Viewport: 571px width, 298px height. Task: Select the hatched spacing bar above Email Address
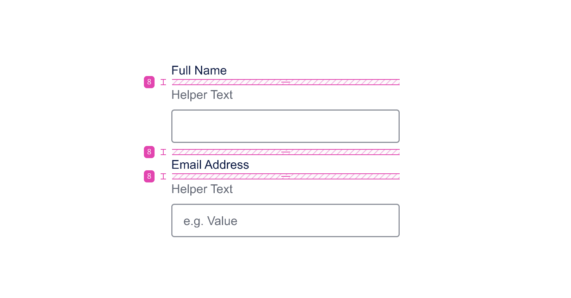click(x=228, y=152)
